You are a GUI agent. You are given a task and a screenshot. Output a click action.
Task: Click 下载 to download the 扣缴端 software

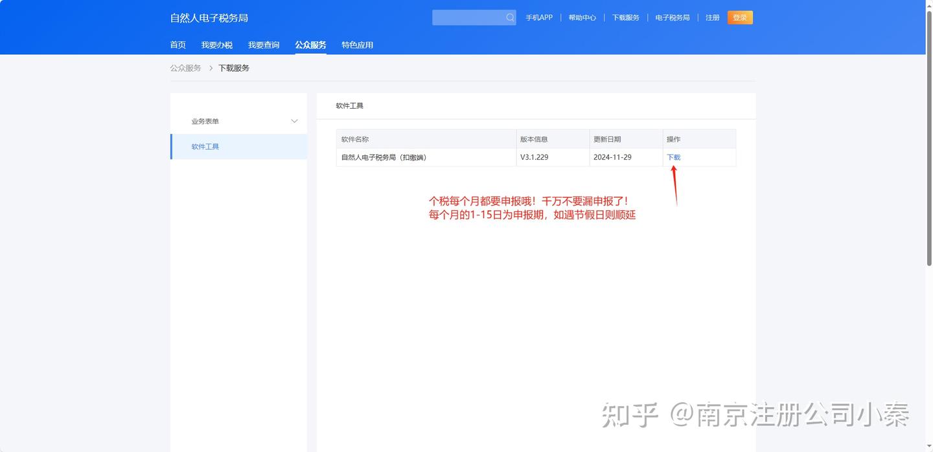(x=673, y=157)
